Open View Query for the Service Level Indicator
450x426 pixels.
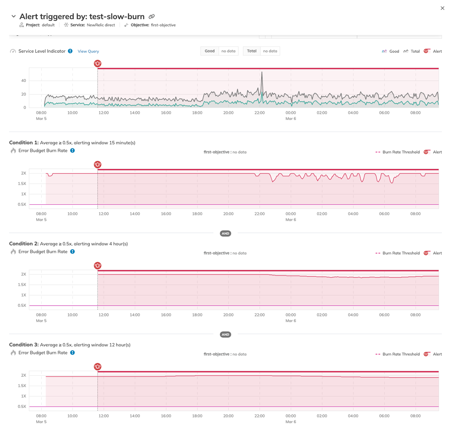[88, 51]
